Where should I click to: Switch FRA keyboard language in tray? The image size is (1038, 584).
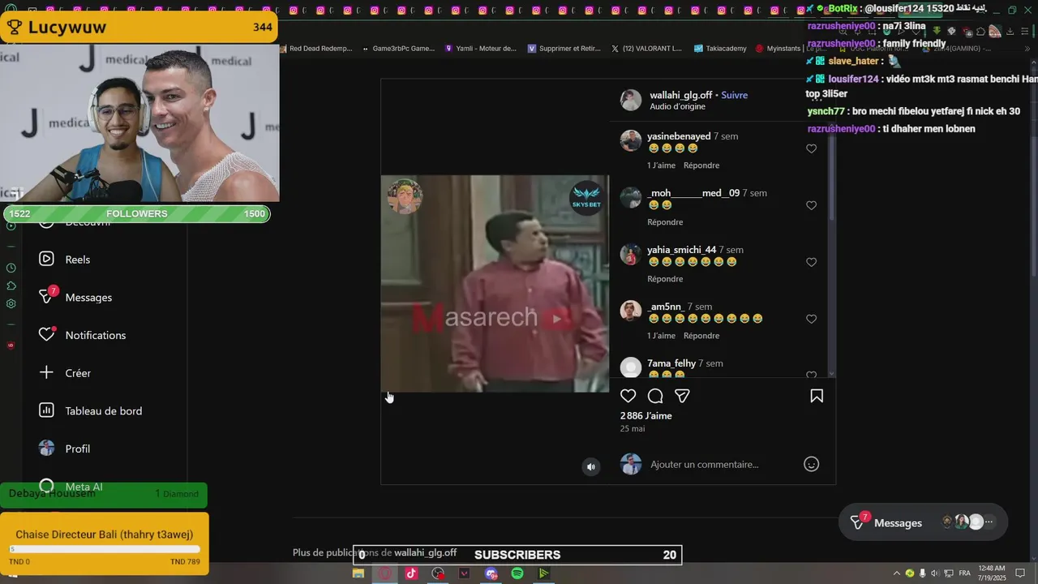(965, 573)
